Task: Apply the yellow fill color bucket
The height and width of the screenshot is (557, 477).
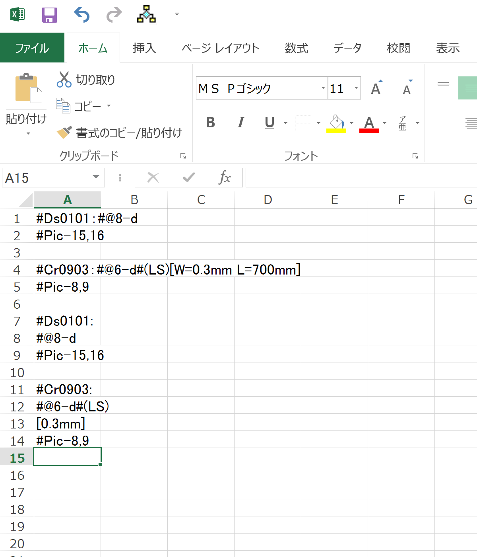Action: click(x=336, y=124)
